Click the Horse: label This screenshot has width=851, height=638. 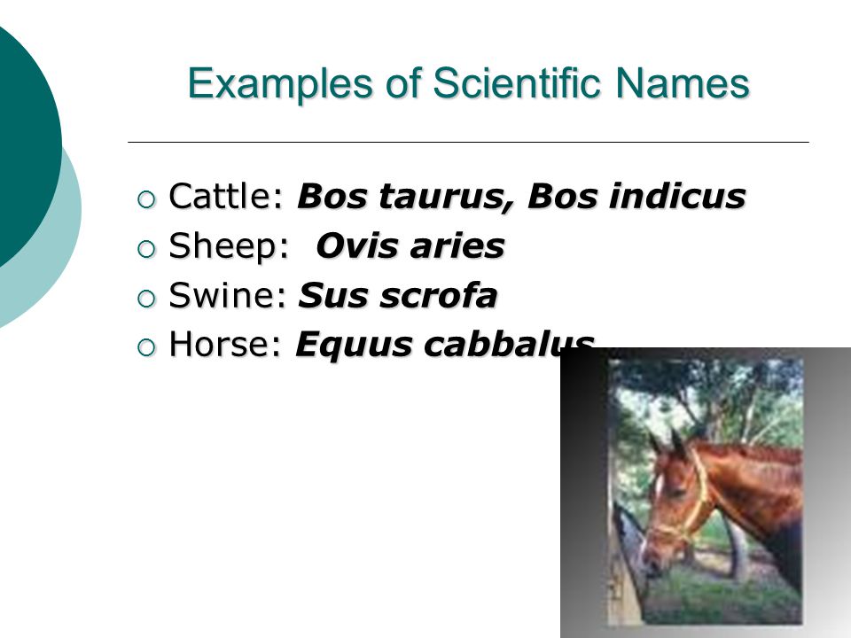click(x=225, y=344)
